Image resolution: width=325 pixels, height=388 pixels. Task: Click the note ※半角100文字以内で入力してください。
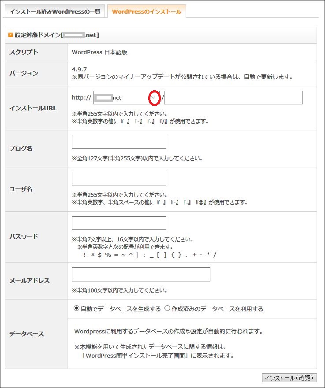[x=120, y=290]
